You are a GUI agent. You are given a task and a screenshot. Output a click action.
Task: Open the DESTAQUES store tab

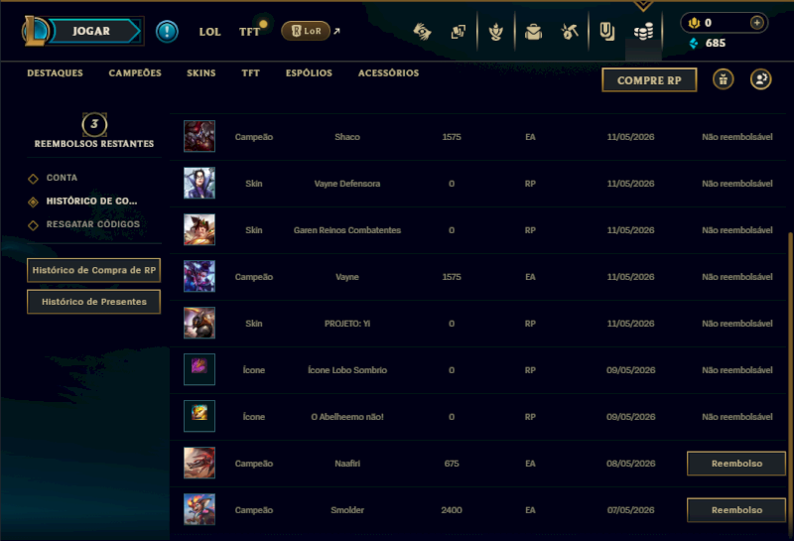(55, 72)
